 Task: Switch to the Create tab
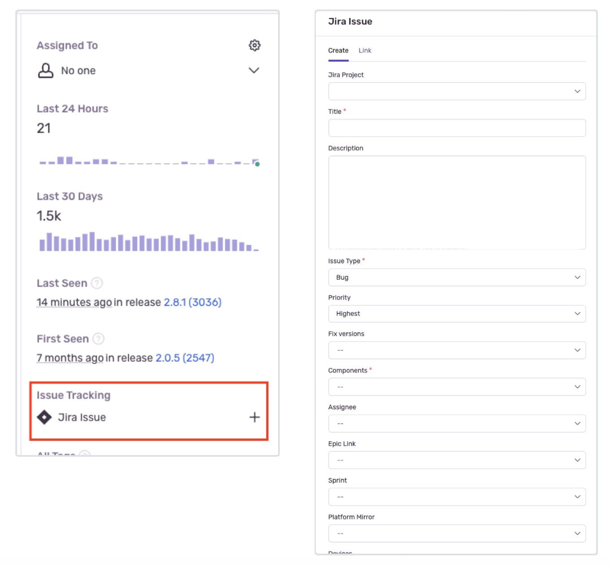point(338,51)
